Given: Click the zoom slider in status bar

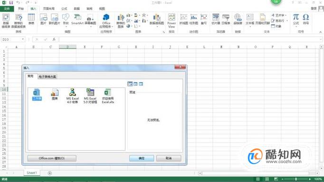Looking at the screenshot, I should coord(296,179).
